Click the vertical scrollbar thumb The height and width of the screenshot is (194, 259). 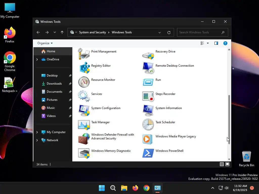pos(229,119)
